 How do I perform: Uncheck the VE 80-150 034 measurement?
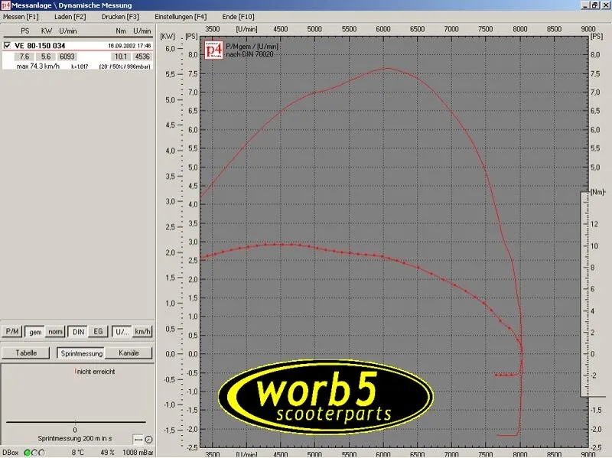pyautogui.click(x=8, y=46)
